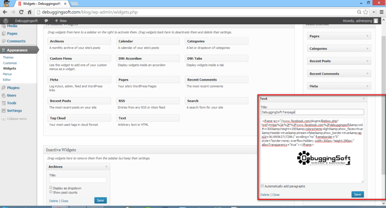The width and height of the screenshot is (386, 208).
Task: Click the Plugins icon in sidebar
Action: pyautogui.click(x=4, y=88)
